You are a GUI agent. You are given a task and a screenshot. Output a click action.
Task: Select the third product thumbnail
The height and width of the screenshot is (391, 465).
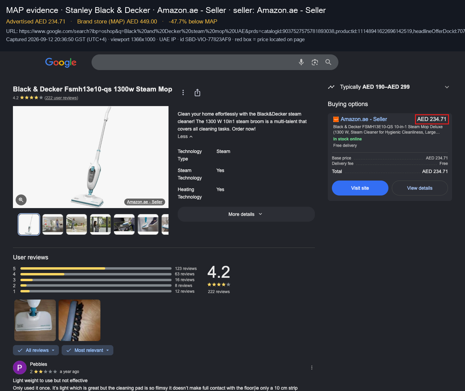coord(77,224)
